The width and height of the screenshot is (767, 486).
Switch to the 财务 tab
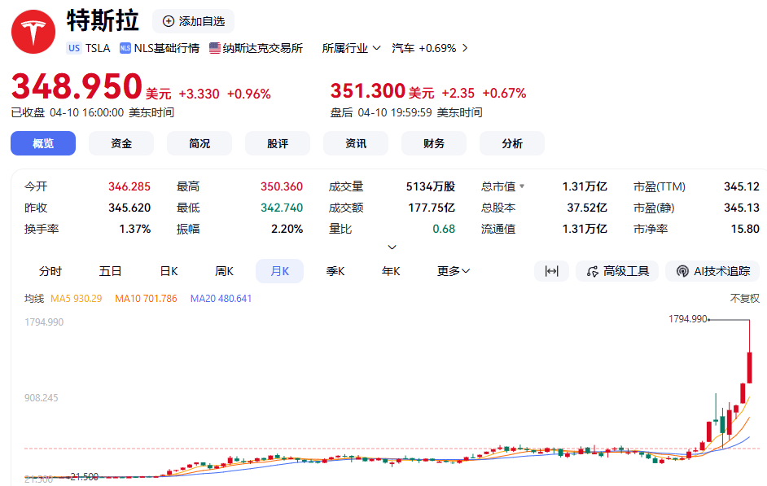click(x=434, y=143)
